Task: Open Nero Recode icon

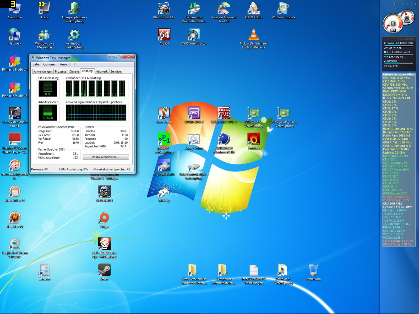Action: (15, 219)
